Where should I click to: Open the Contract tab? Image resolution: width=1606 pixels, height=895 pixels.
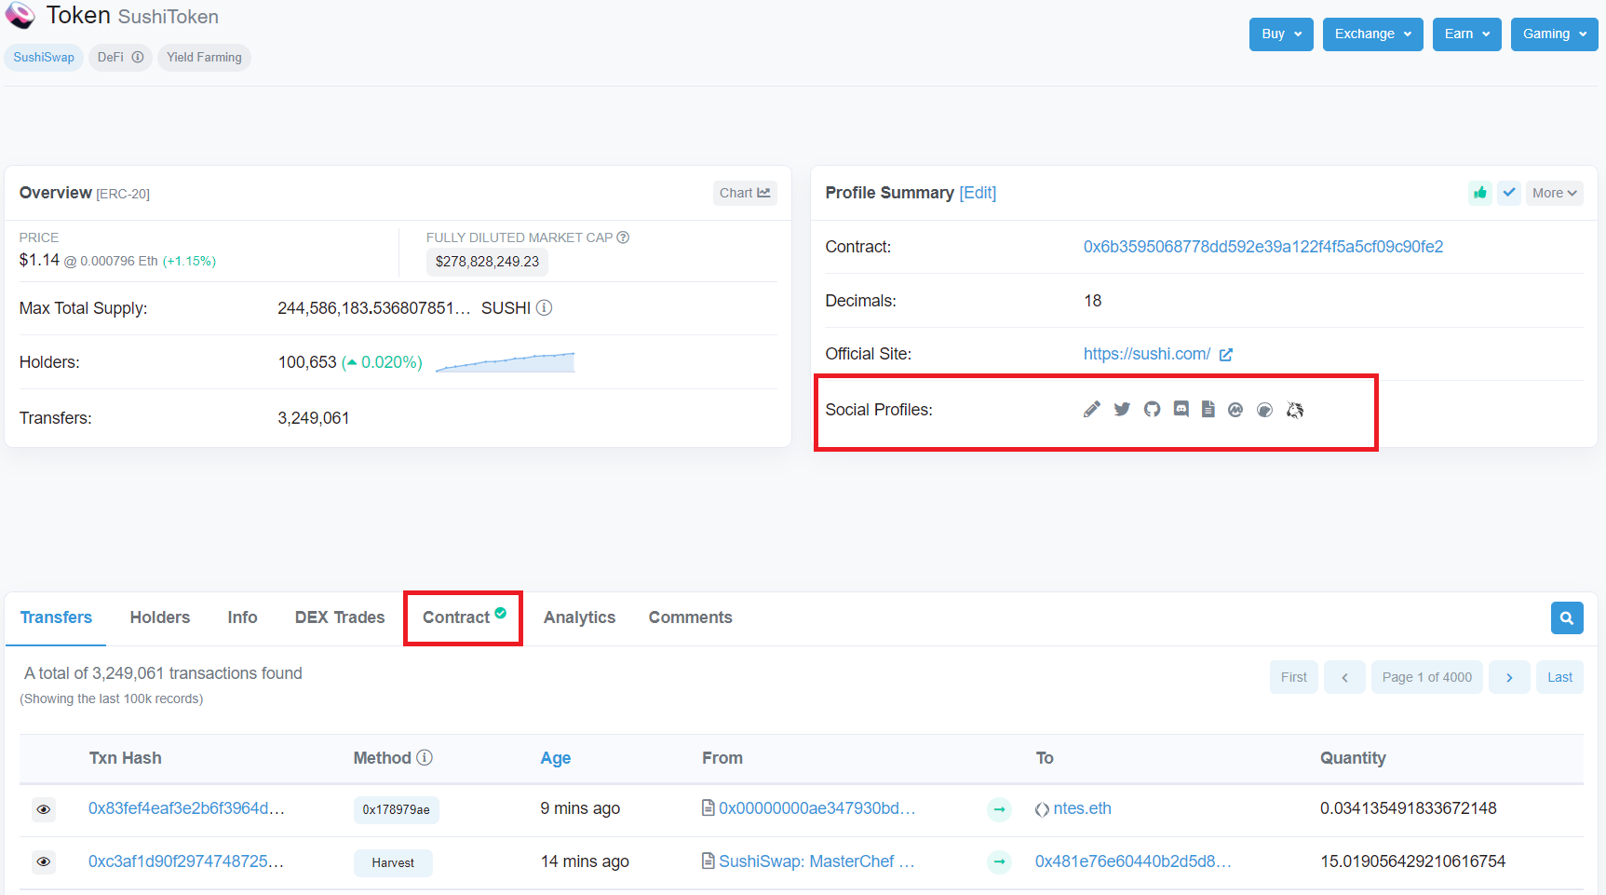coord(463,617)
